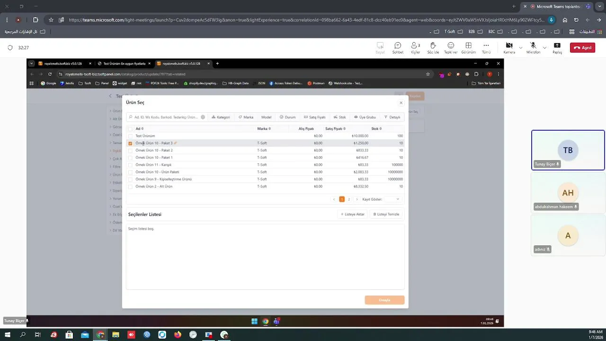Raise hand with the Söz iste icon

433,48
